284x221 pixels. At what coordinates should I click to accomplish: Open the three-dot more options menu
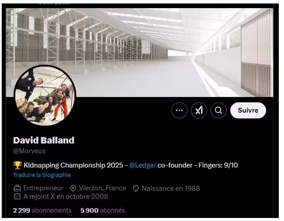tap(179, 110)
